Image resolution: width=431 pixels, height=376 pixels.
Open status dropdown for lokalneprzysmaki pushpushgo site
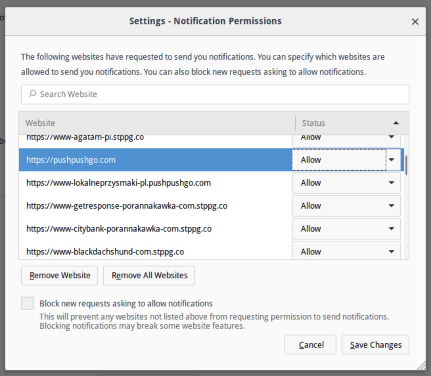coord(346,183)
